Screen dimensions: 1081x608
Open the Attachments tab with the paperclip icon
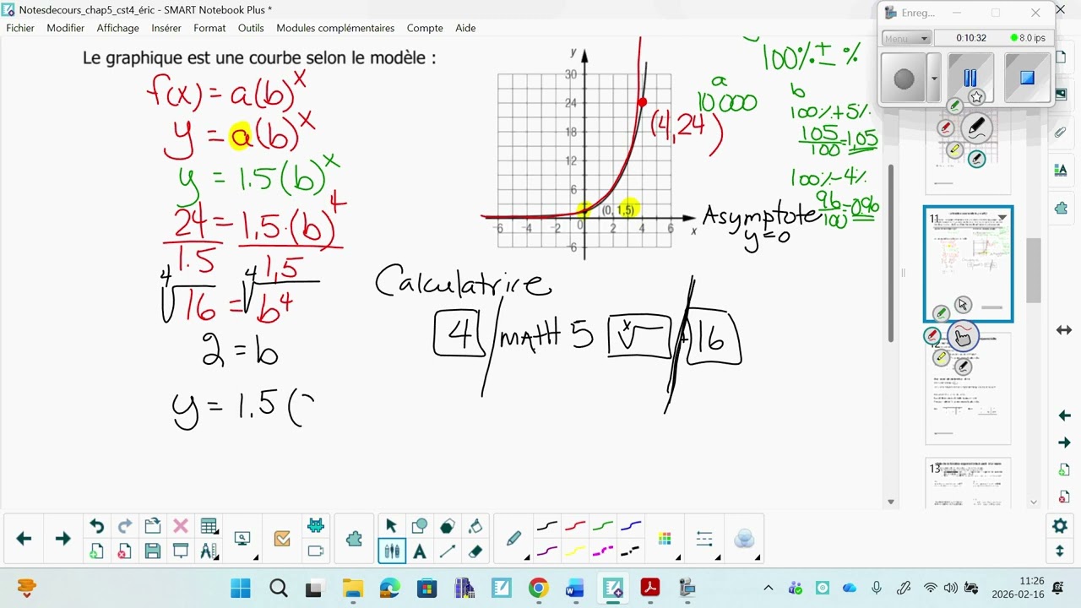pyautogui.click(x=1060, y=133)
